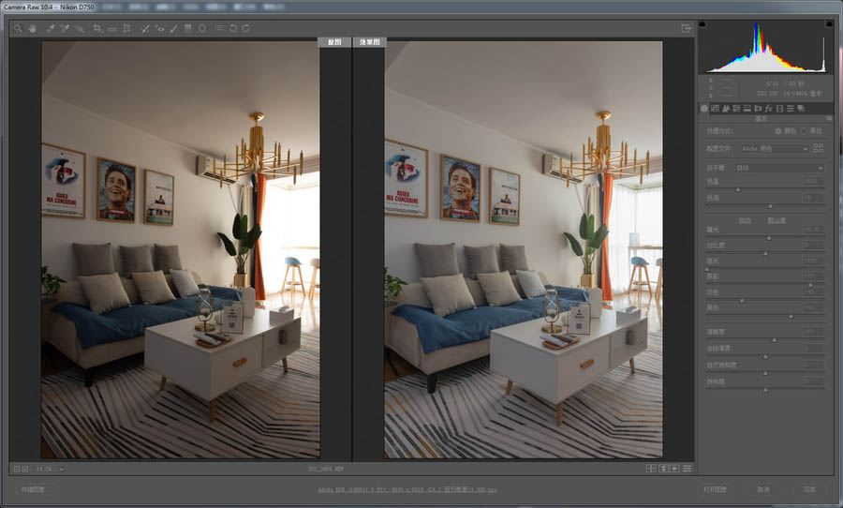The width and height of the screenshot is (843, 508).
Task: Click the Auto (自动) tone link
Action: [744, 220]
